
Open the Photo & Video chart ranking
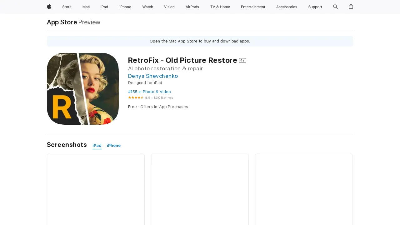(149, 92)
